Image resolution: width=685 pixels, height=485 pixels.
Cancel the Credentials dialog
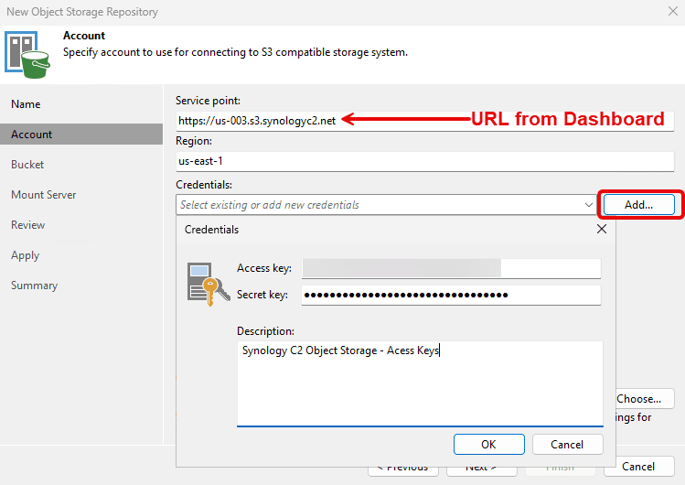pos(567,444)
